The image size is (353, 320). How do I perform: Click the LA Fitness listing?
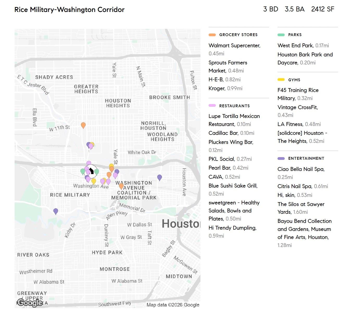(299, 124)
